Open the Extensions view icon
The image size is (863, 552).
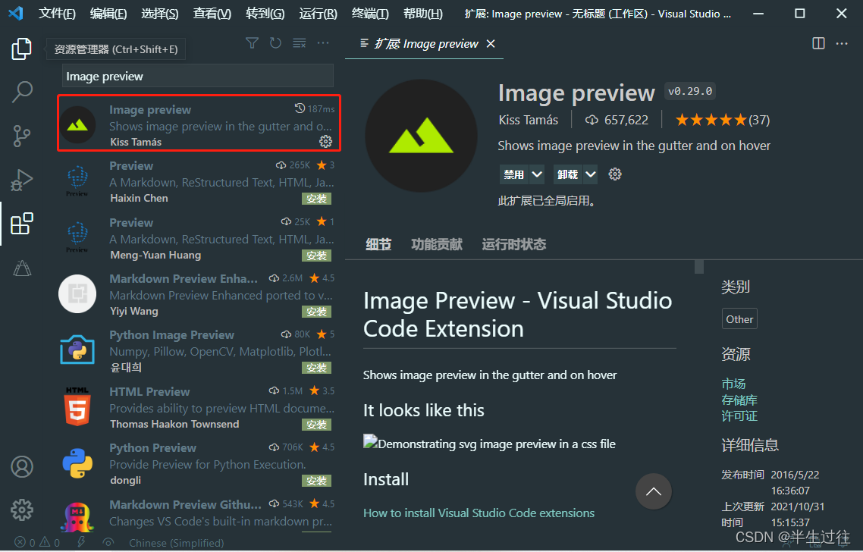pos(21,224)
